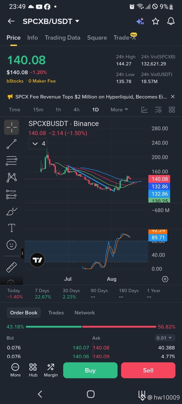Open the SPCX Fee Revenue news headline
Screen dimensions: 182x404
[91, 97]
